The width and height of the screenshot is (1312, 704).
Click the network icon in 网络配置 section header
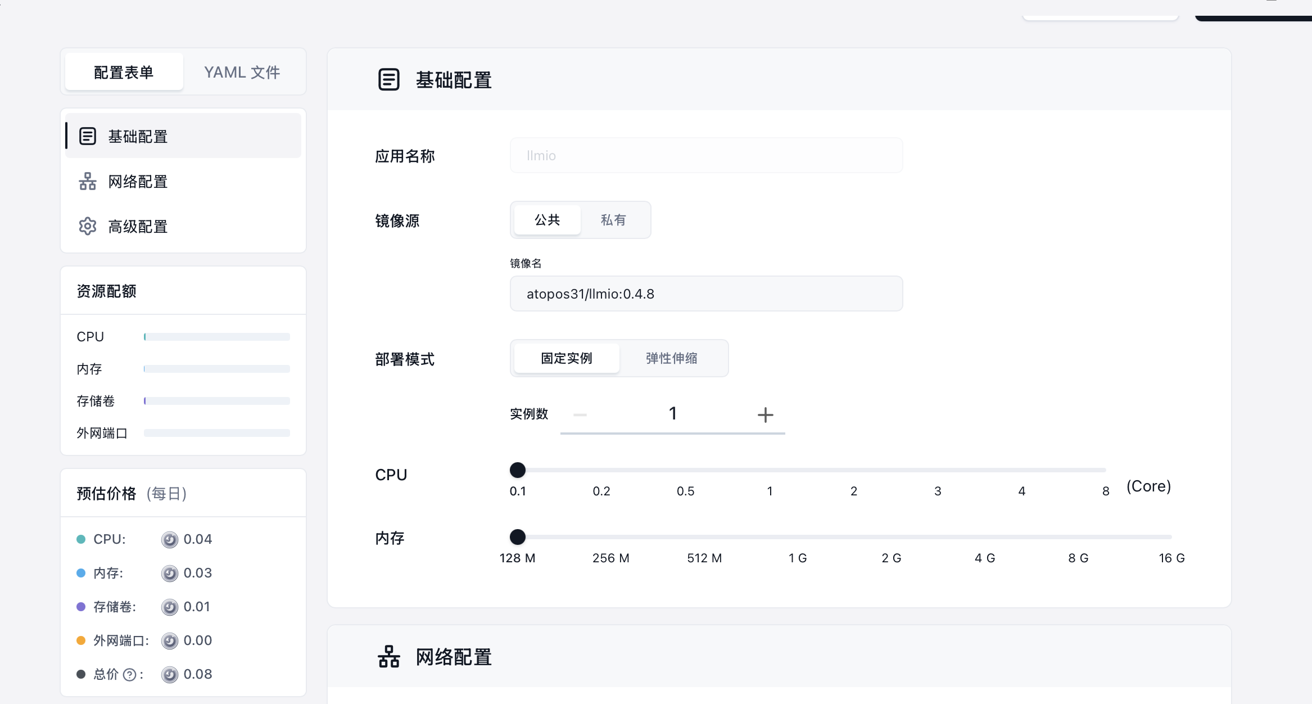[389, 656]
